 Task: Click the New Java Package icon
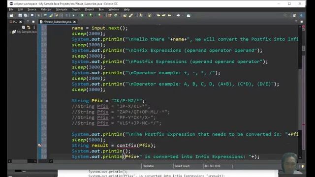tap(110, 15)
